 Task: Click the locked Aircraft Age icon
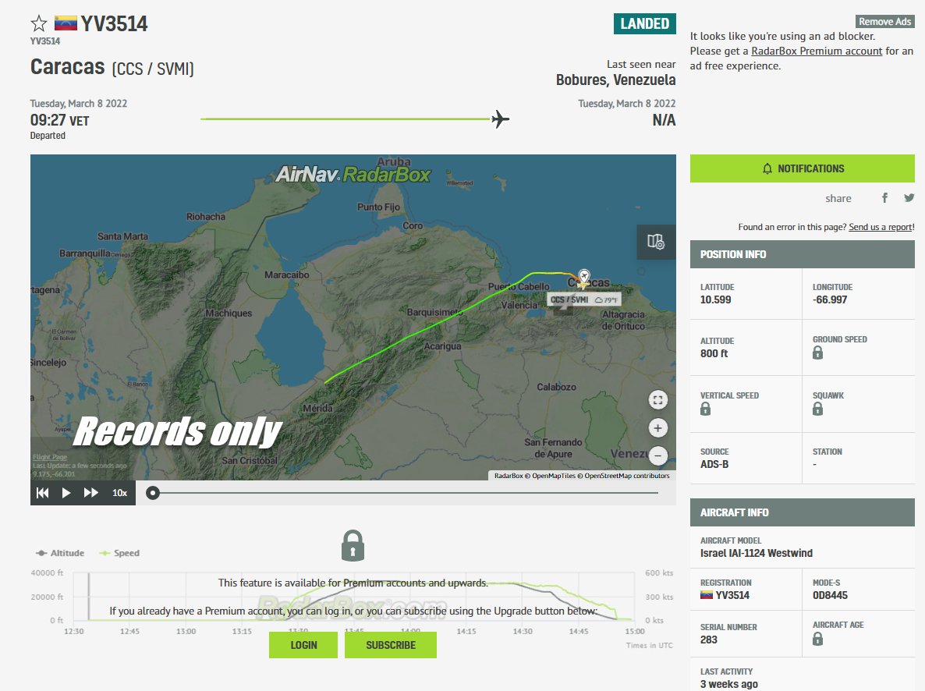(x=817, y=639)
